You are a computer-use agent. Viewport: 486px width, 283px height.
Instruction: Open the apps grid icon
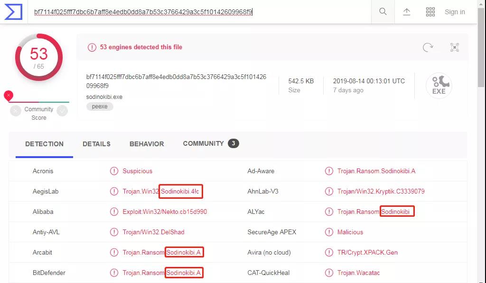[x=430, y=12]
